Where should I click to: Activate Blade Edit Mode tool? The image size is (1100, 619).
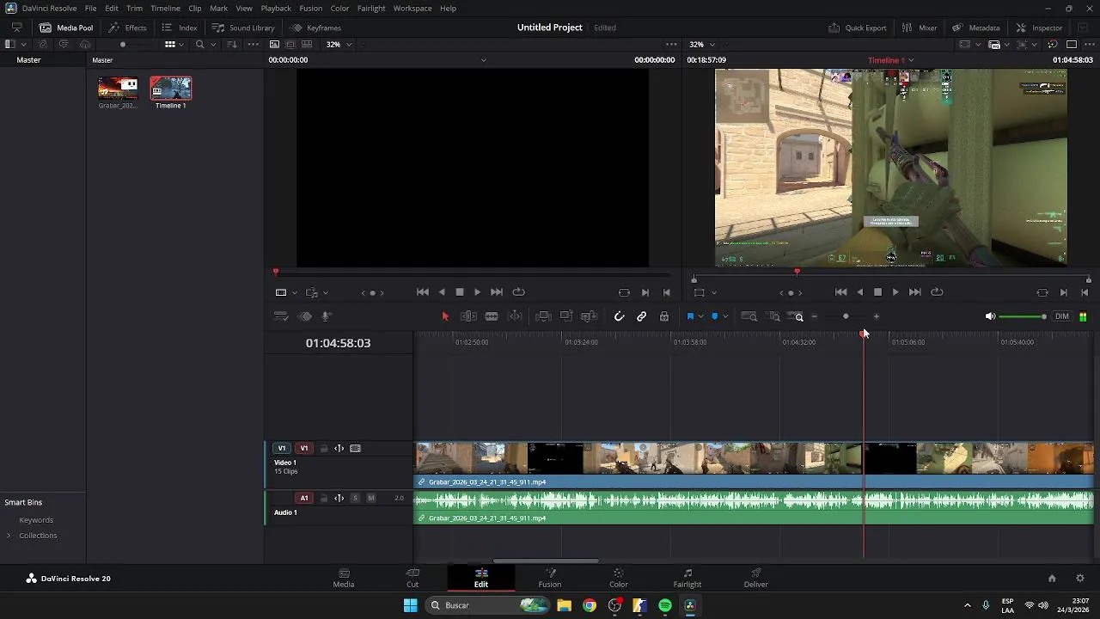[x=492, y=316]
